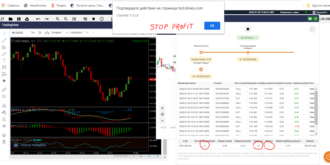Viewport: 330px width, 165px height.
Task: Save the bot using the floppy disk icon
Action: [19, 19]
